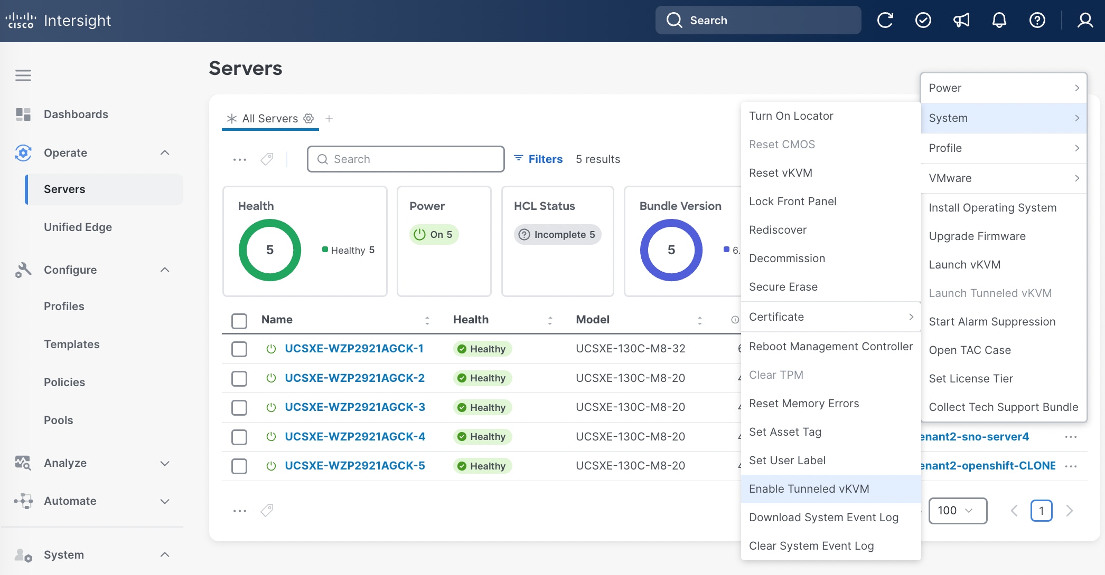Select Collect Tech Support Bundle
This screenshot has width=1105, height=575.
[1004, 407]
